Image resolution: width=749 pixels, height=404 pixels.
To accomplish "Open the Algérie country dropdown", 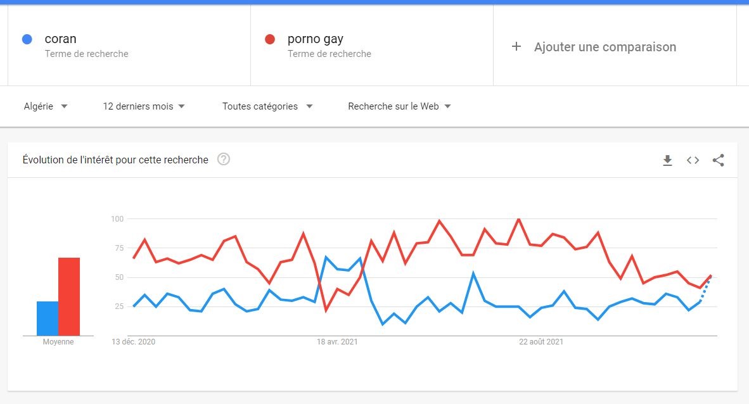I will 46,106.
